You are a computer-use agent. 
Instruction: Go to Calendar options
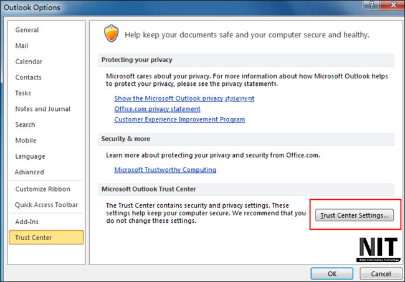pos(29,62)
